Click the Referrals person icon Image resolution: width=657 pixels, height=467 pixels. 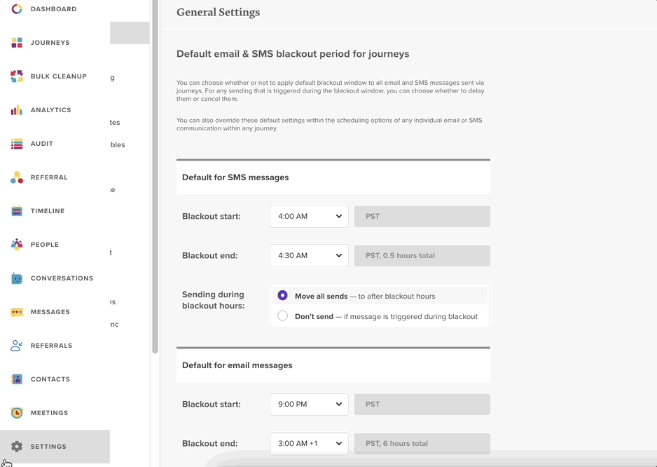[17, 345]
